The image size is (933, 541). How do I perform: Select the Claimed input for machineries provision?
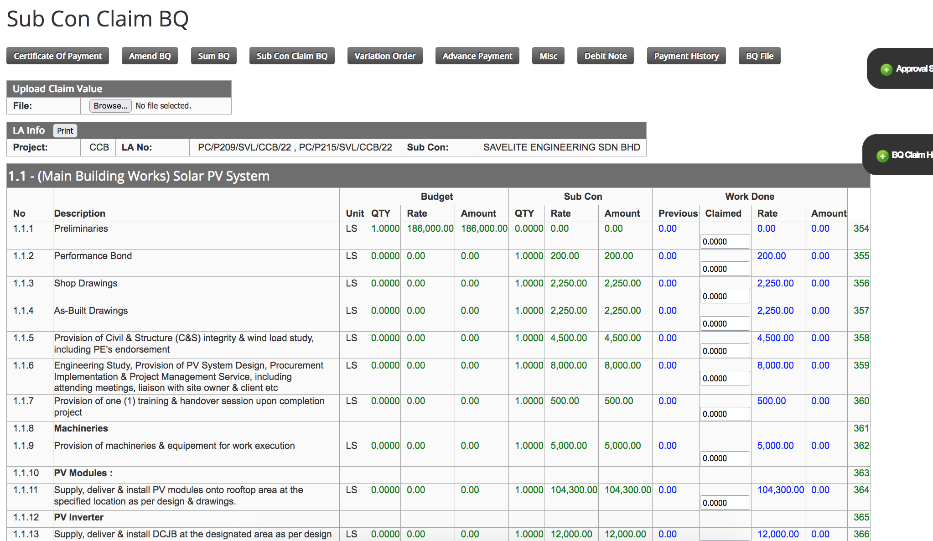[725, 458]
